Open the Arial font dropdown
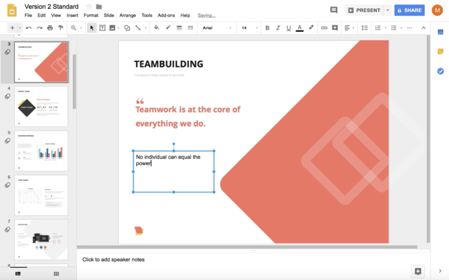 pyautogui.click(x=217, y=28)
